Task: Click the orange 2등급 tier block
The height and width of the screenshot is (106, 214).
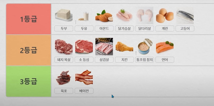Action: coord(29,50)
